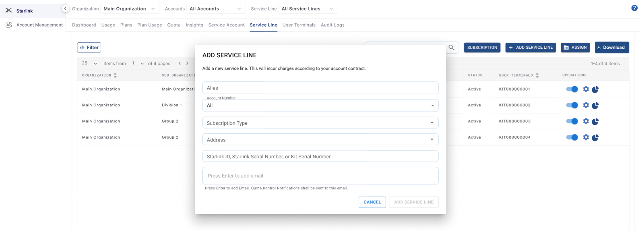
Task: Switch to the User Terminals tab
Action: pos(299,25)
